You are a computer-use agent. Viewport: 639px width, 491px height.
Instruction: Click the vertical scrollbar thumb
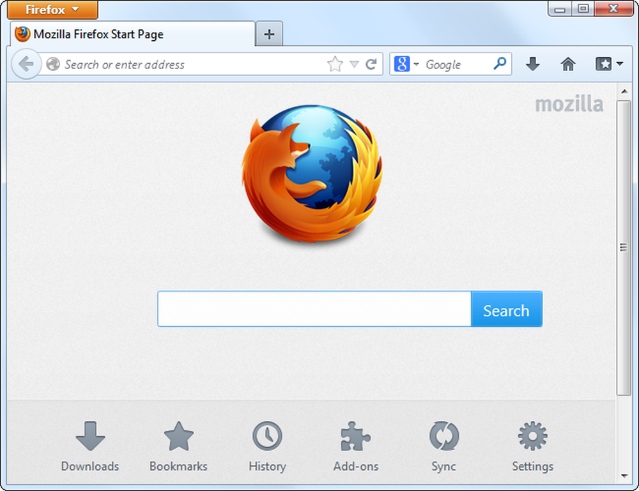click(x=624, y=248)
